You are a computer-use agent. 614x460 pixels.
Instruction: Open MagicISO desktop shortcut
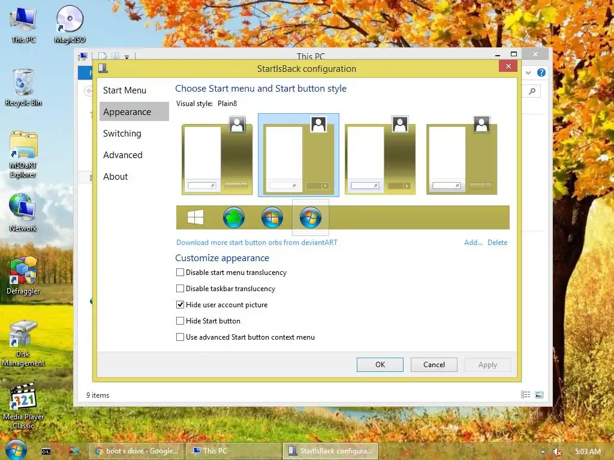coord(70,25)
